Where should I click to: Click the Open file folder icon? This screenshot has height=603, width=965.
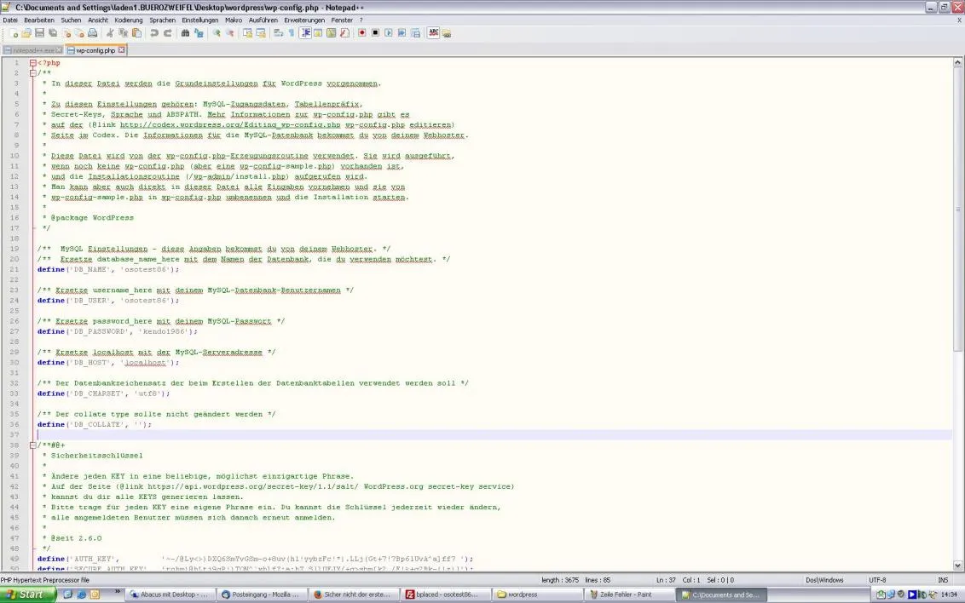pyautogui.click(x=26, y=32)
